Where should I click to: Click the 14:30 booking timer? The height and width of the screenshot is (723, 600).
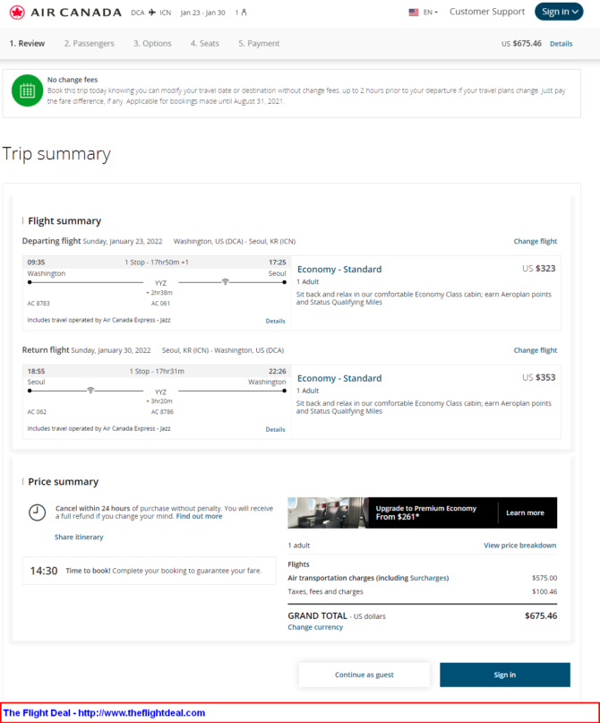coord(44,571)
